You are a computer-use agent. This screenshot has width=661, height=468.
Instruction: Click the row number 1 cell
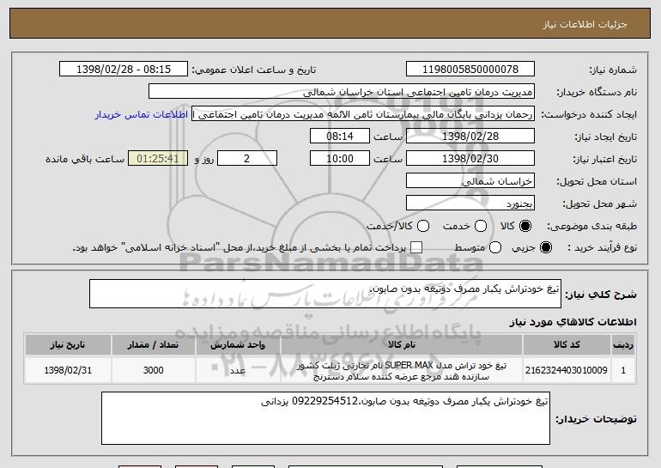(x=623, y=371)
